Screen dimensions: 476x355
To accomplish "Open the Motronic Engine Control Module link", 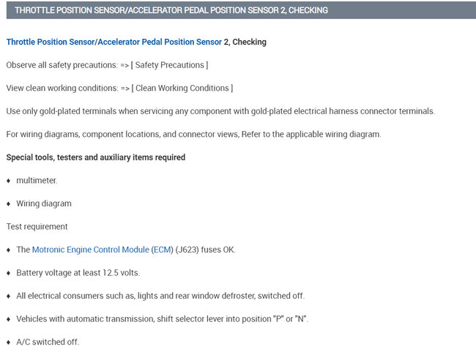I will click(90, 250).
